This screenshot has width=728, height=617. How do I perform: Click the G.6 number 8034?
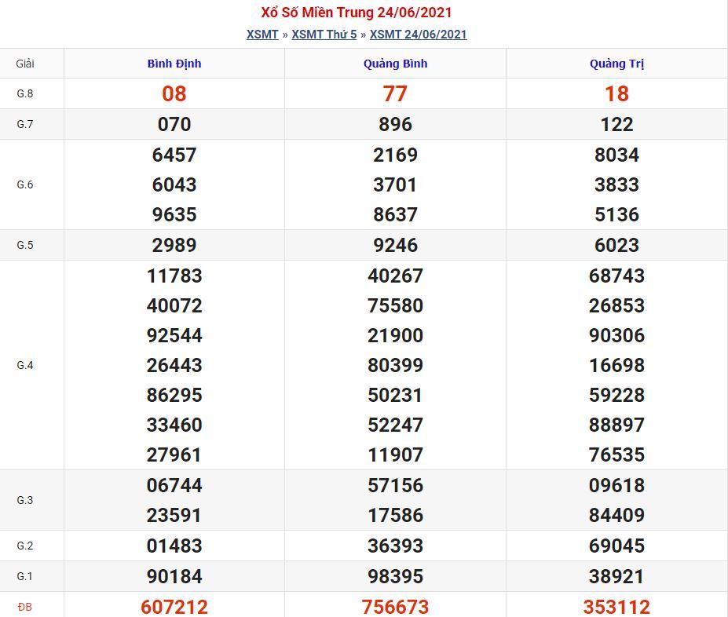(616, 155)
